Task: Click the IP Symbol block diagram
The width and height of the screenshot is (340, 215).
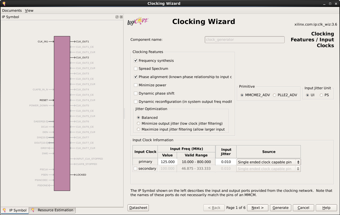Action: pyautogui.click(x=62, y=113)
